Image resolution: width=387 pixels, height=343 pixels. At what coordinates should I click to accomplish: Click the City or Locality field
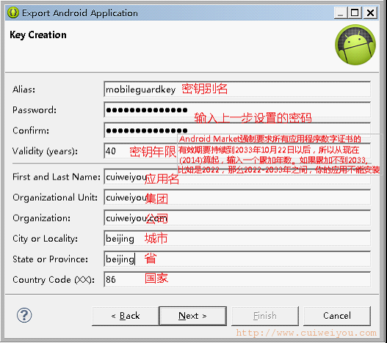[237, 238]
